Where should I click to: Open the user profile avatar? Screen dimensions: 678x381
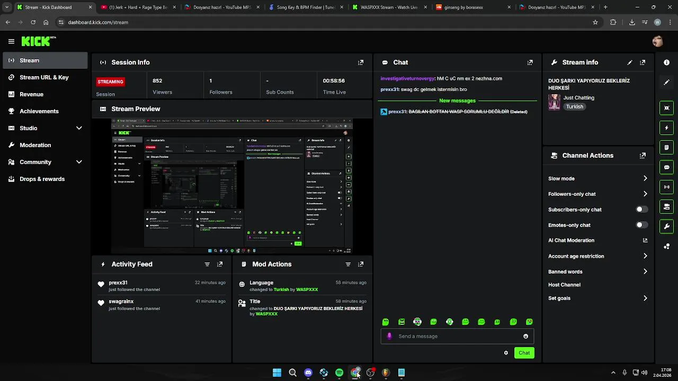pos(657,41)
